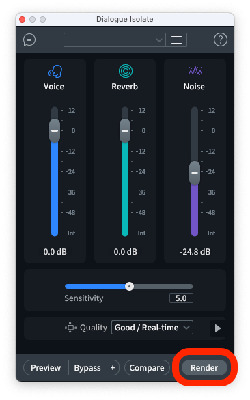Click the plus button next to Bypass

(x=113, y=368)
